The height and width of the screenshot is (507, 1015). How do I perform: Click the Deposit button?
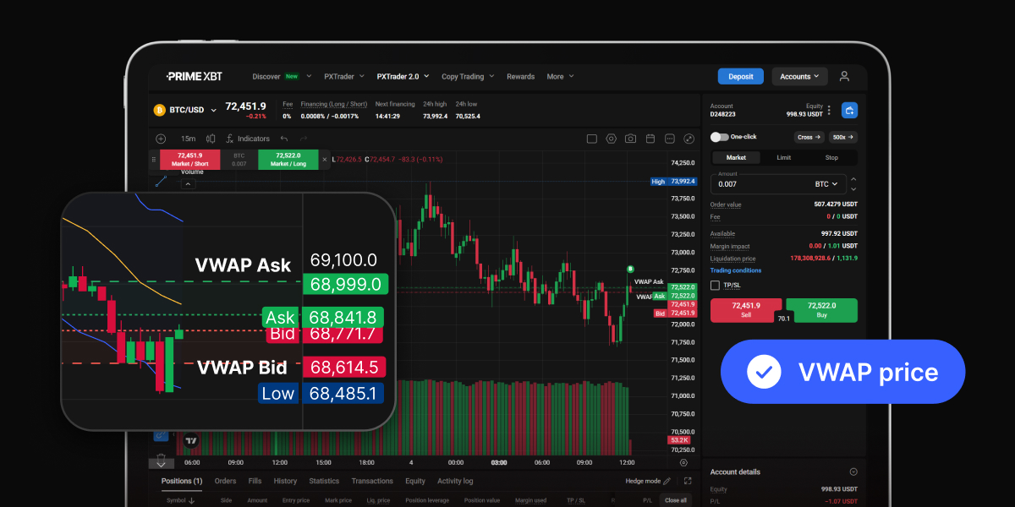(740, 76)
